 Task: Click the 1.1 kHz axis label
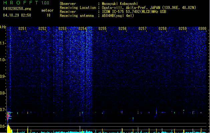(x=3, y=43)
